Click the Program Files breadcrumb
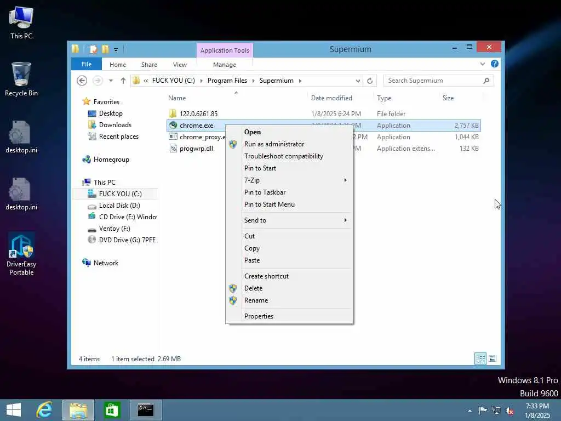The image size is (561, 421). coord(227,81)
